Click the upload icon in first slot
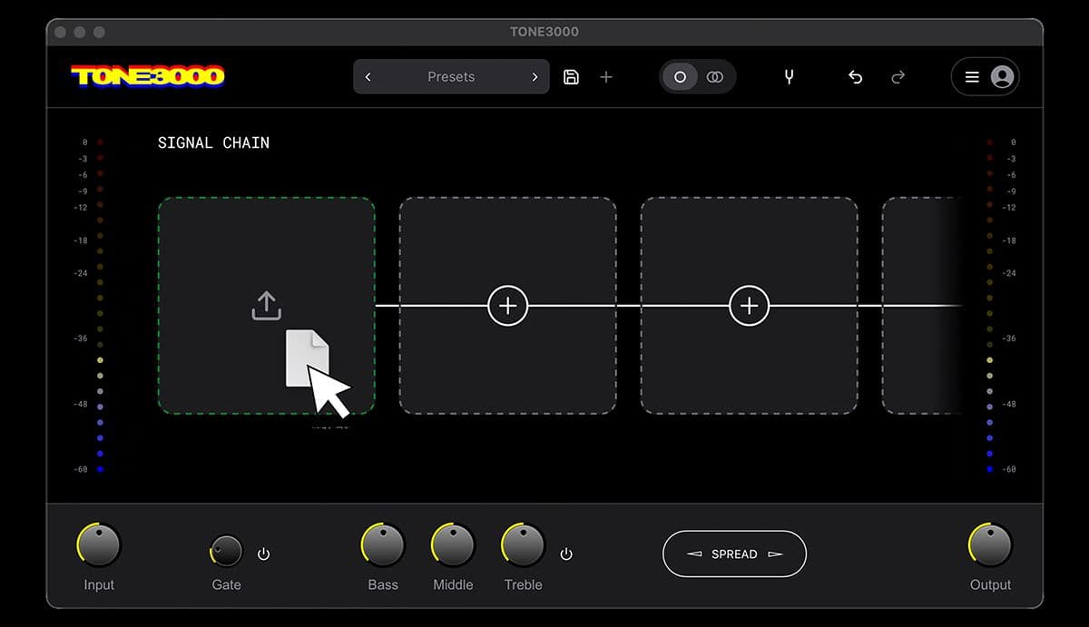The height and width of the screenshot is (627, 1089). (266, 306)
